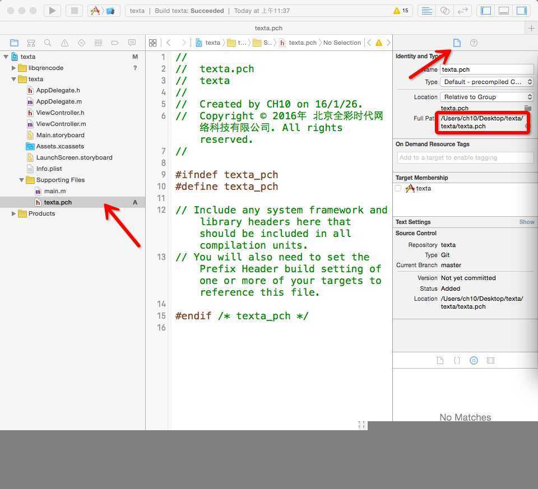Image resolution: width=538 pixels, height=489 pixels.
Task: Switch to the Version editor
Action: [462, 11]
